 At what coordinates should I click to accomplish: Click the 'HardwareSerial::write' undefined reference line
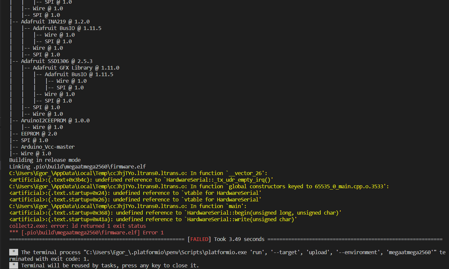[153, 219]
